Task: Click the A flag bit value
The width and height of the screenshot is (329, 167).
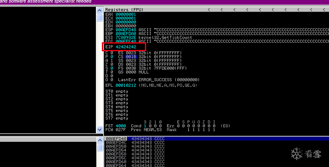Action: (x=112, y=61)
